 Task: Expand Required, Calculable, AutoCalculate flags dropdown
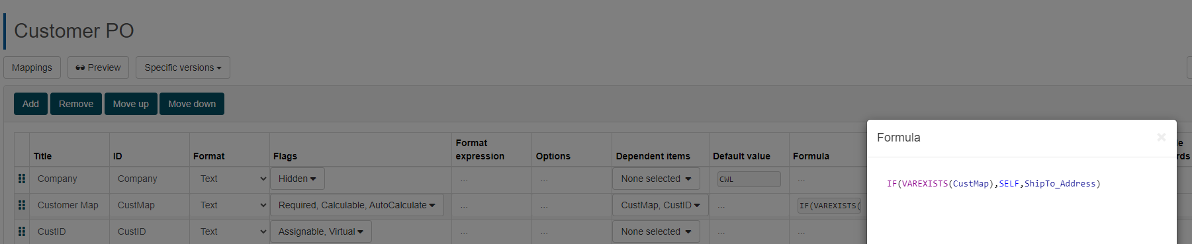coord(357,205)
